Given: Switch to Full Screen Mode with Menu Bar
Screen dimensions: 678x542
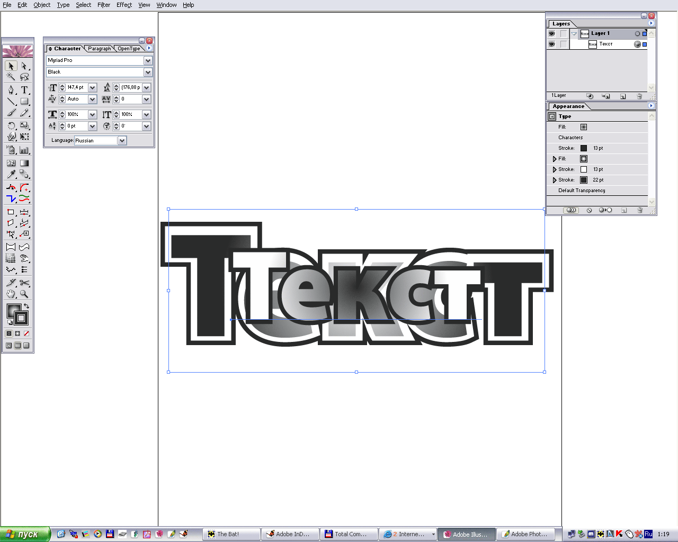Looking at the screenshot, I should click(17, 346).
